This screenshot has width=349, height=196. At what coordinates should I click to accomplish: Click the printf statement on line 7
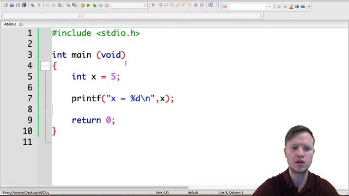pos(123,99)
